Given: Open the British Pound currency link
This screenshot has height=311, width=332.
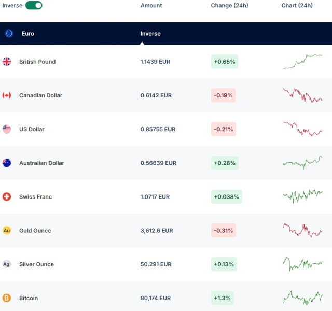Looking at the screenshot, I should [37, 62].
